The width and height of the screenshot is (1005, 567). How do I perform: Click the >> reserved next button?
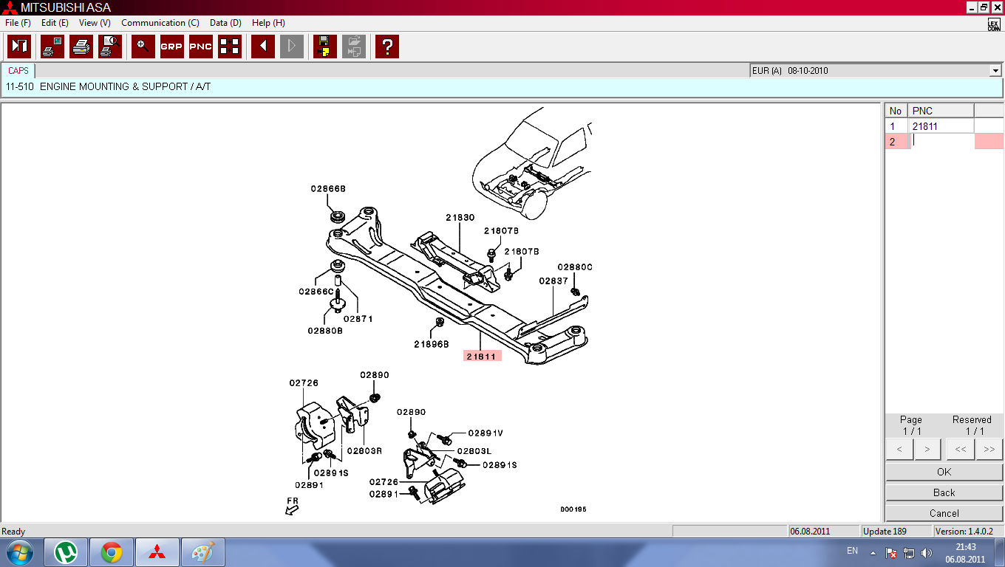[x=989, y=448]
